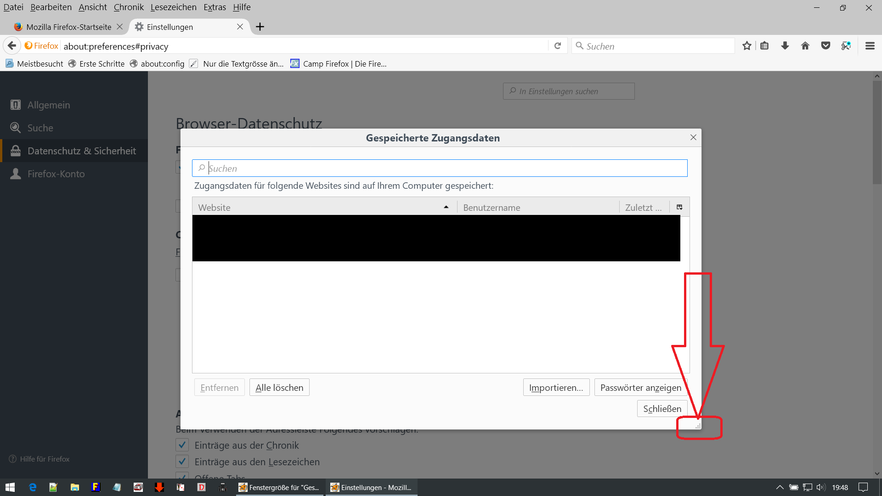Click Passwörter anzeigen button
Viewport: 882px width, 496px height.
[x=640, y=388]
